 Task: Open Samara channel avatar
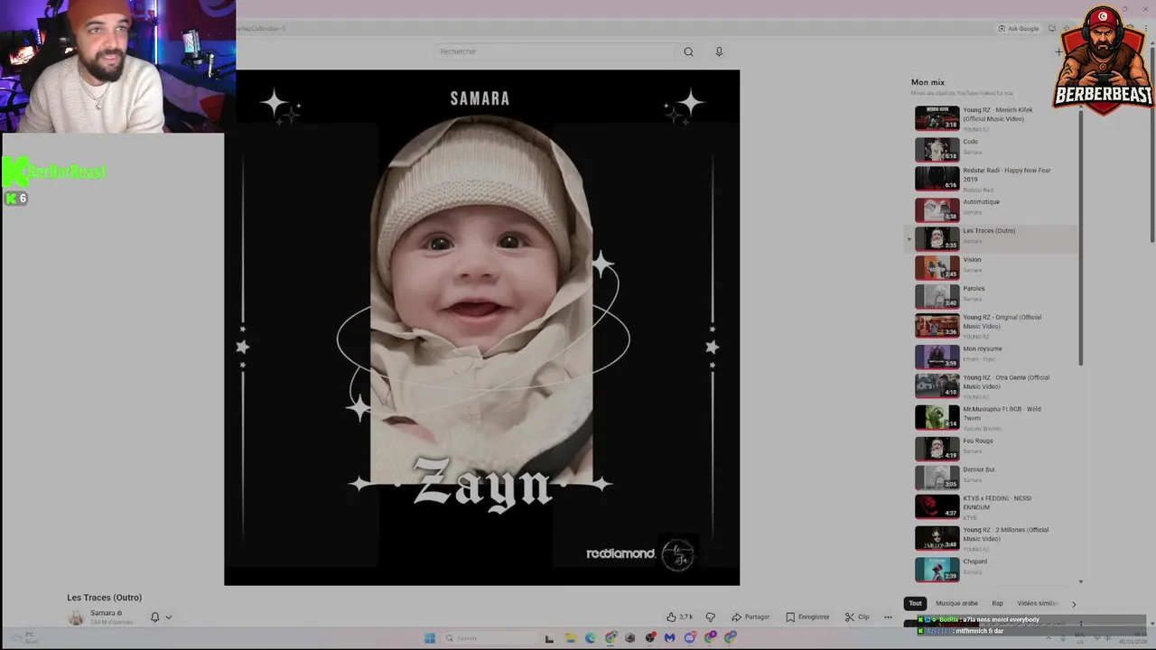[x=76, y=617]
